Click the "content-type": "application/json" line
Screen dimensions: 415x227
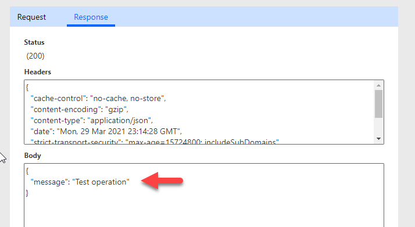click(x=92, y=121)
